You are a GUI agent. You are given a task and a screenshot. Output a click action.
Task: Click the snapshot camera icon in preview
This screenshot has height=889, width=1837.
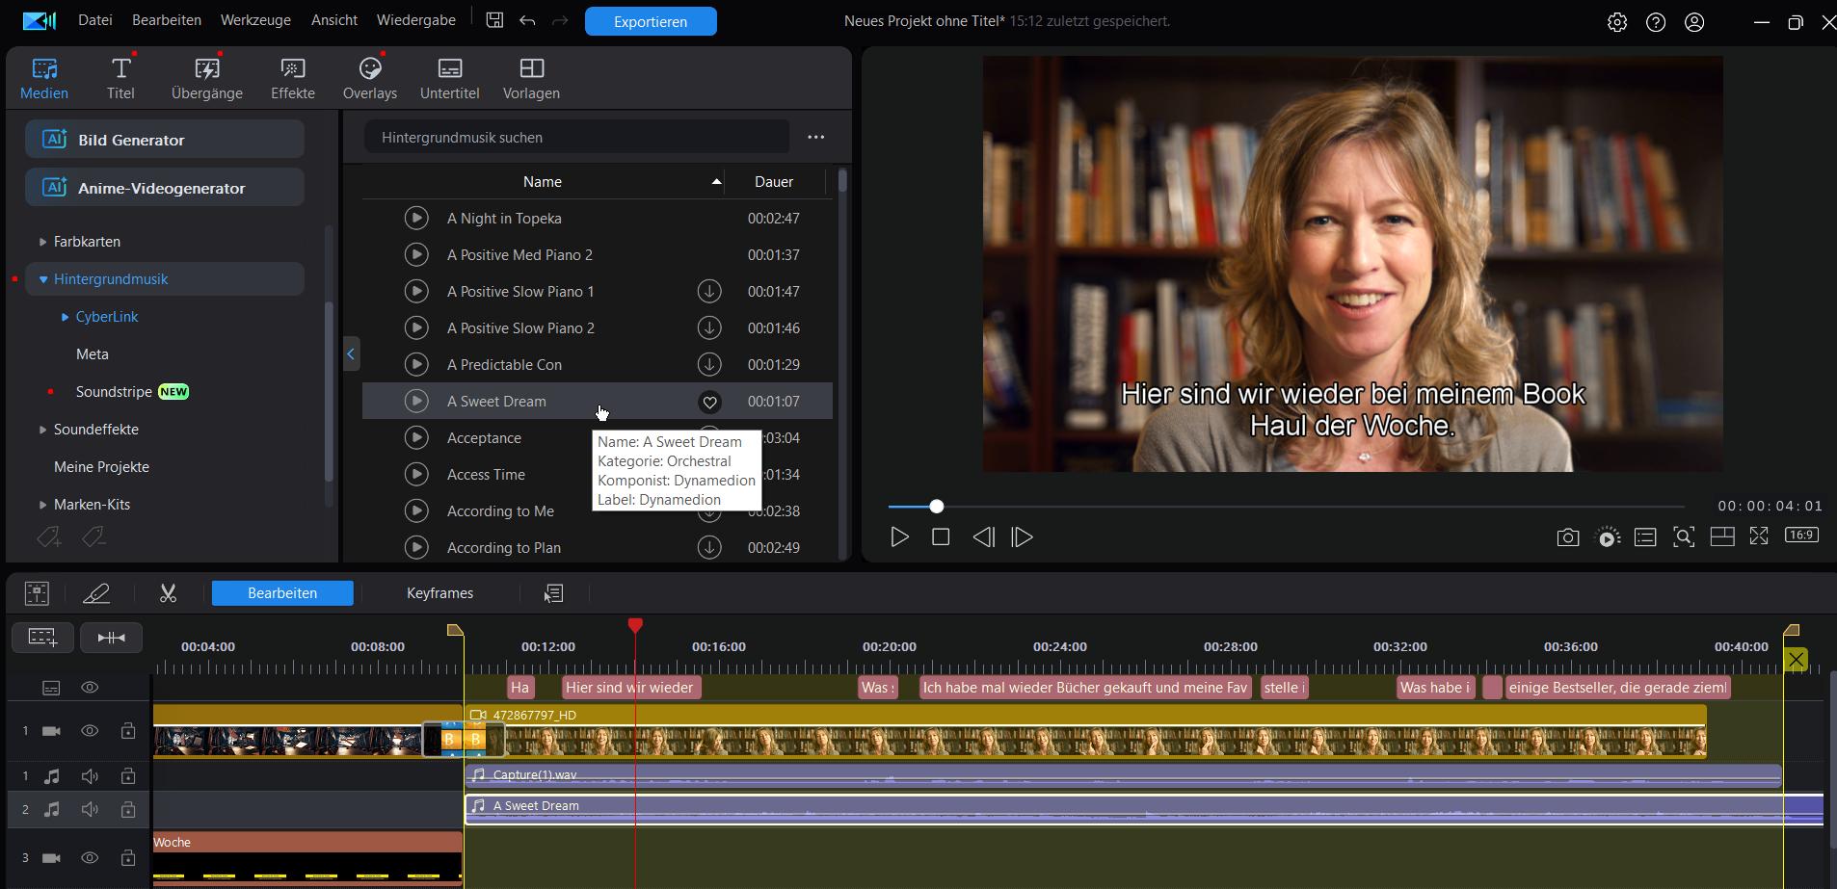[1567, 537]
